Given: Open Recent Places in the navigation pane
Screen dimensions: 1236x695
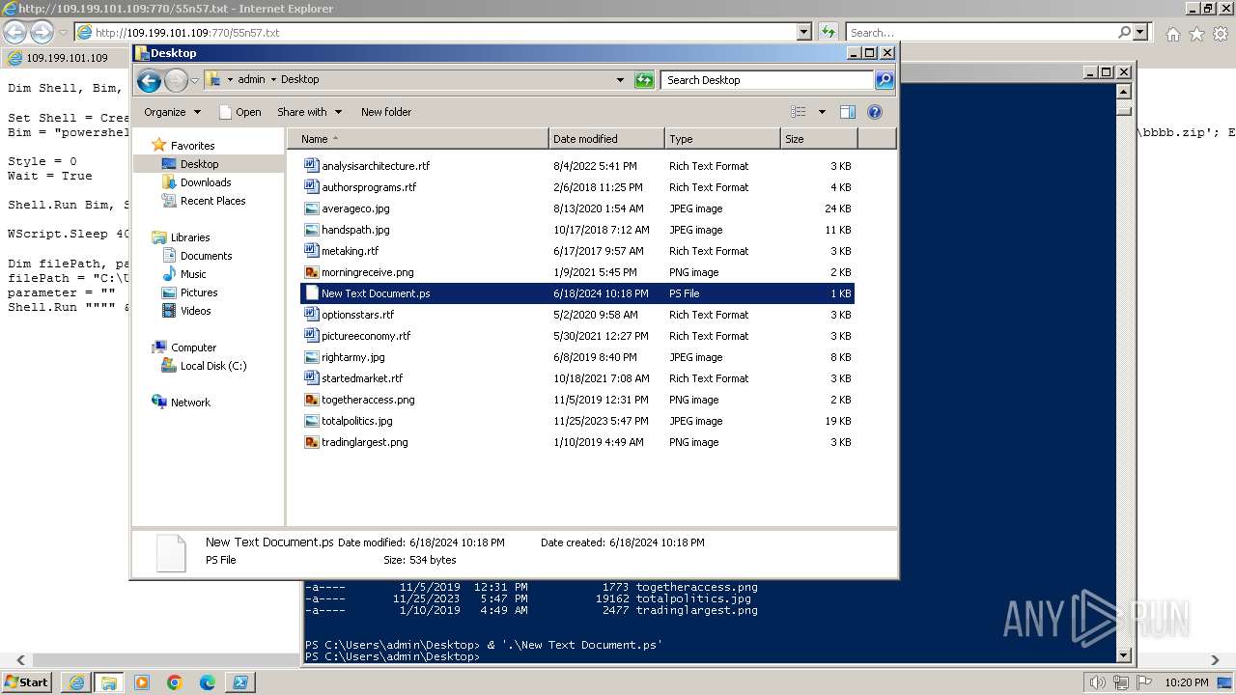Looking at the screenshot, I should coord(212,201).
